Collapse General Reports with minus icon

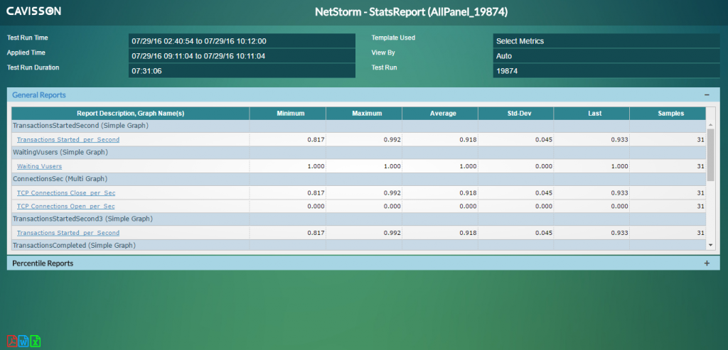(707, 94)
